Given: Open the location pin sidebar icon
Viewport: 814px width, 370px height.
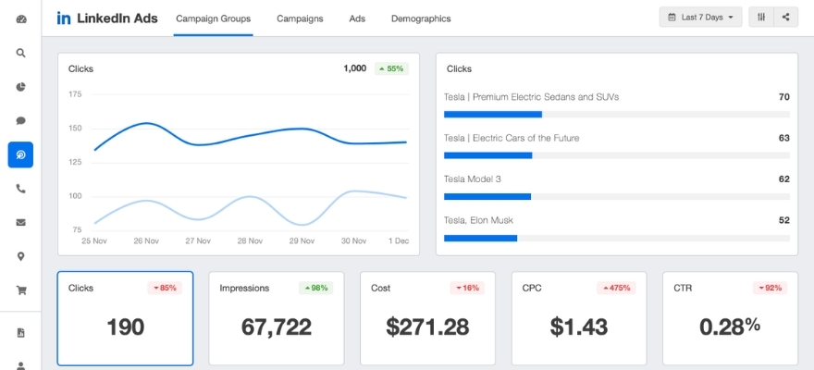Looking at the screenshot, I should 20,256.
